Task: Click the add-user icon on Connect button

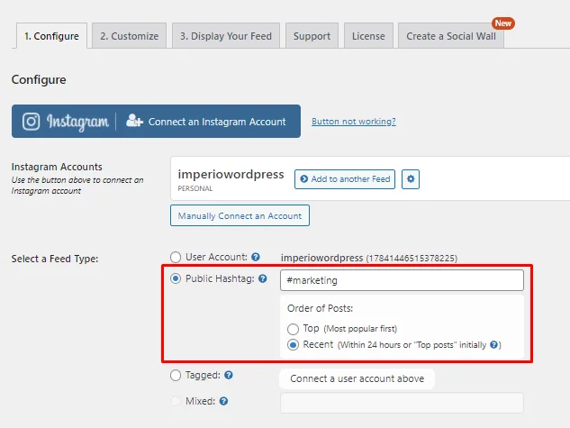Action: 134,121
